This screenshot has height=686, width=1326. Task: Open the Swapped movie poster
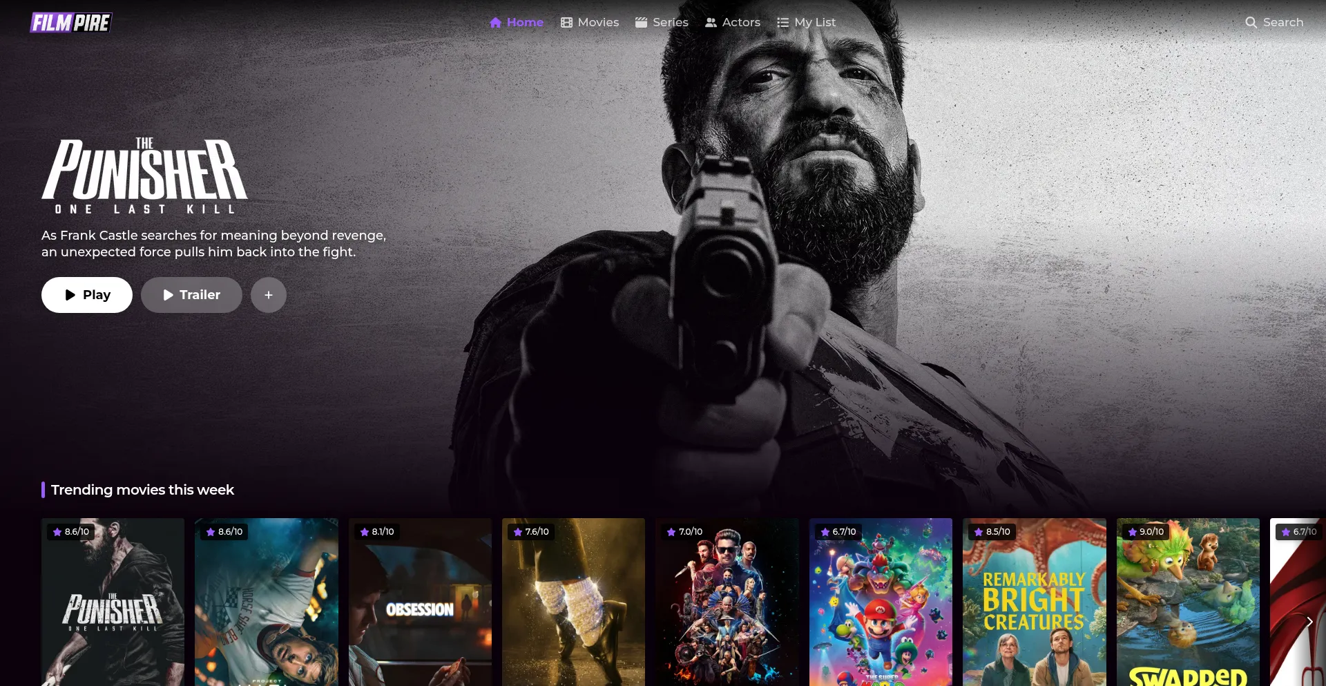click(1189, 602)
